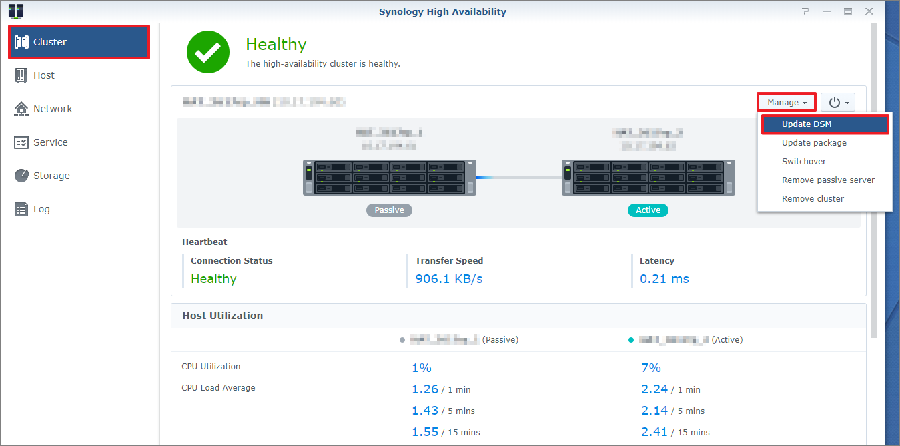This screenshot has height=446, width=900.
Task: Open the Host section icon
Action: (21, 75)
